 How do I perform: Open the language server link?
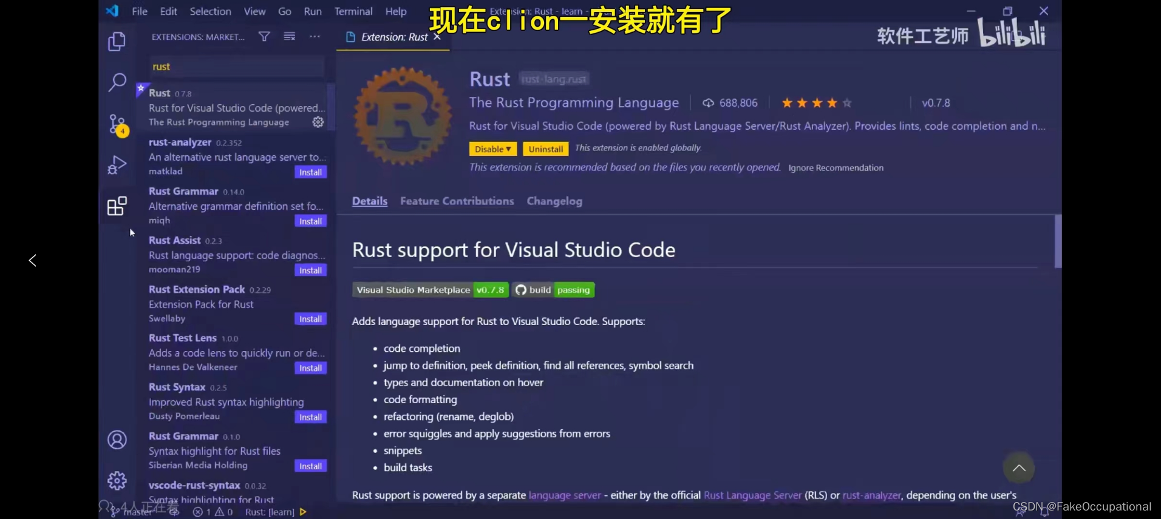tap(565, 495)
